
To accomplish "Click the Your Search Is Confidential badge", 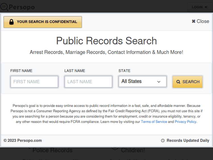I will 43,22.
